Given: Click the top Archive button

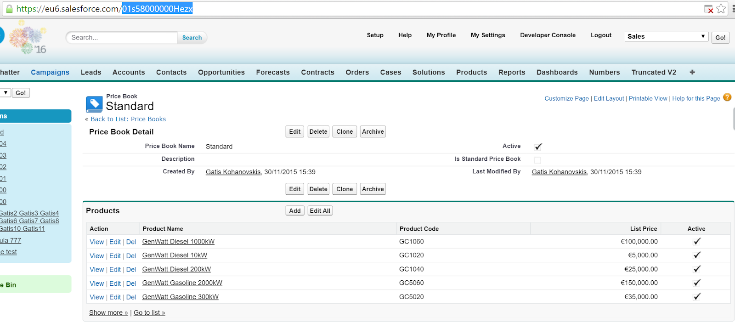Looking at the screenshot, I should [373, 131].
